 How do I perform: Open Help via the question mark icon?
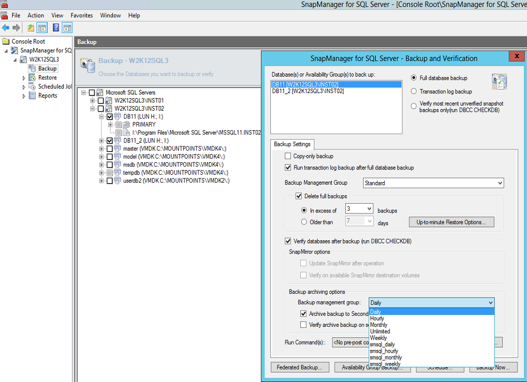[56, 28]
